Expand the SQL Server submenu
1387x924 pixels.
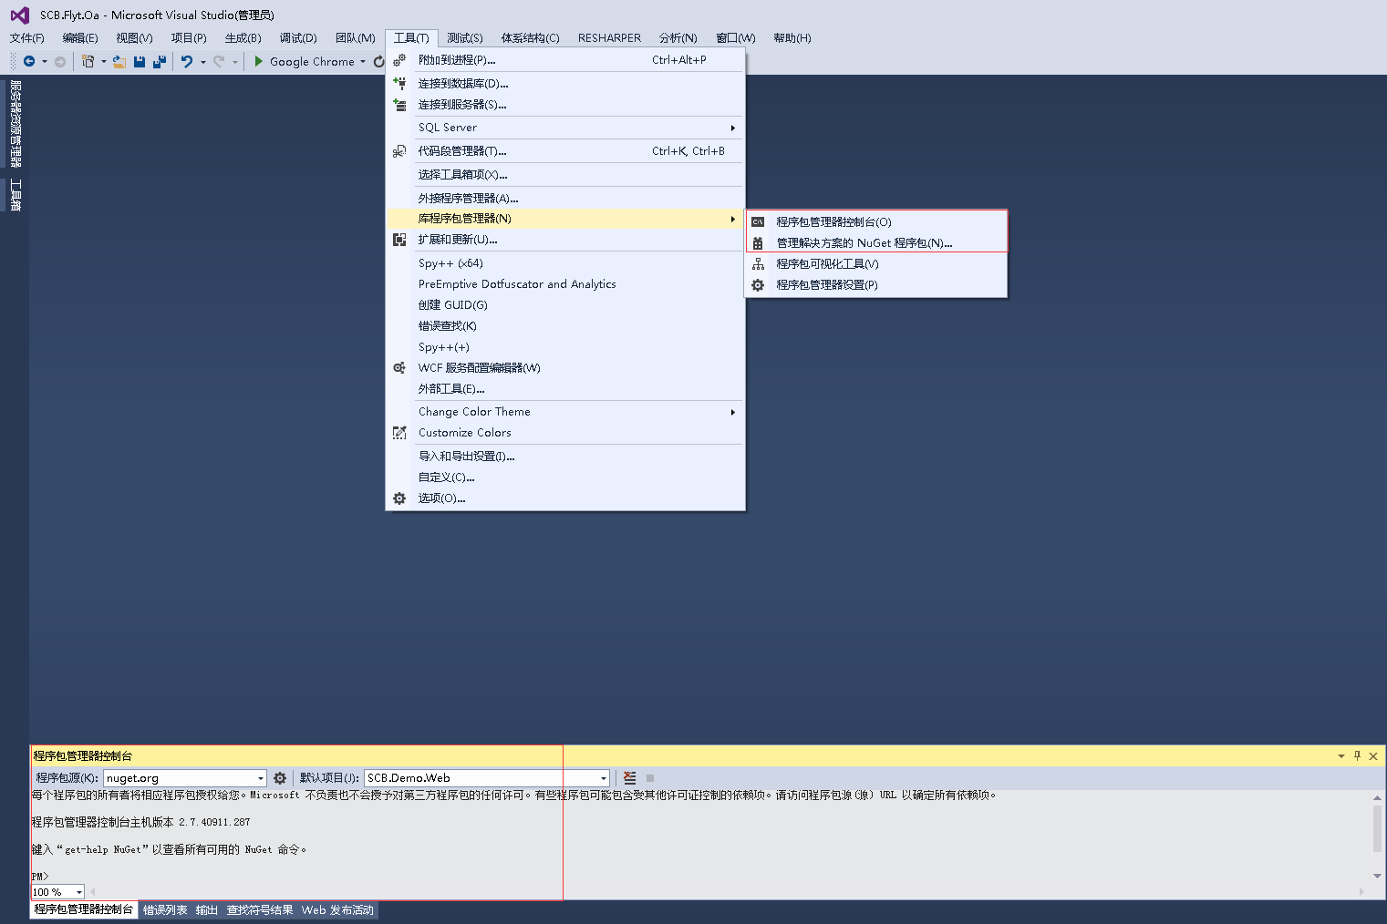pos(565,128)
